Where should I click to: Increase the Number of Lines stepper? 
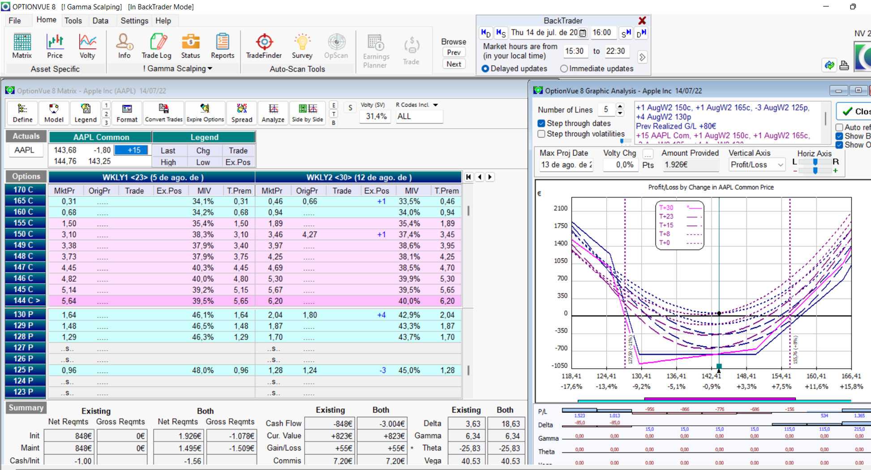[620, 107]
